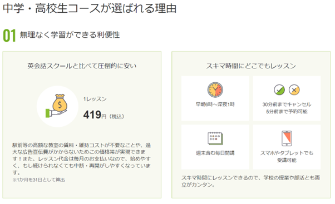
Task: Click the smartphone tablet icon
Action: point(287,138)
